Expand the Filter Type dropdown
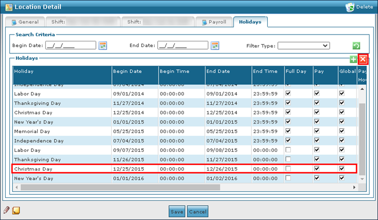 [x=303, y=46]
